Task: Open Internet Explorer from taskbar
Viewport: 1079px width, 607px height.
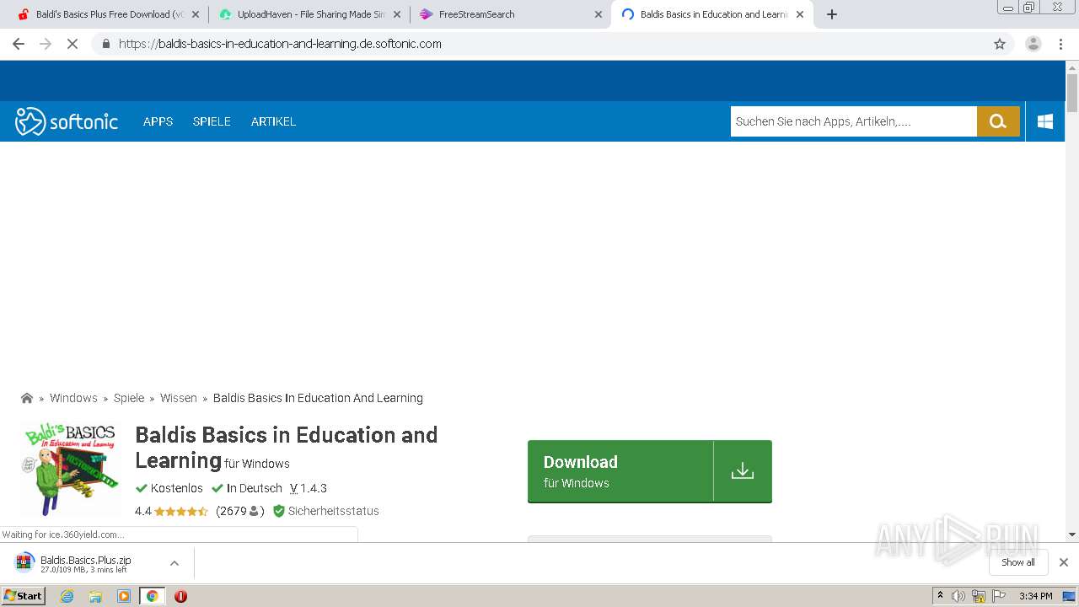Action: point(67,596)
